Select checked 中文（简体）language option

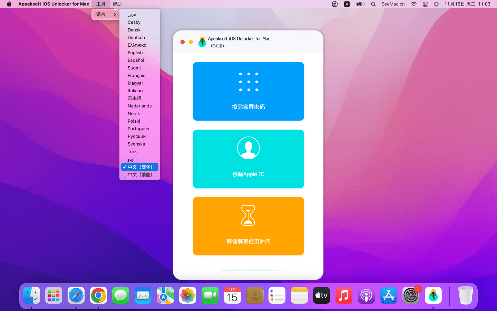[x=140, y=167]
